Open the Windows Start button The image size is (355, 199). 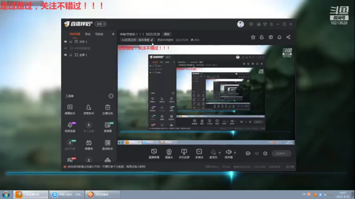coord(6,195)
